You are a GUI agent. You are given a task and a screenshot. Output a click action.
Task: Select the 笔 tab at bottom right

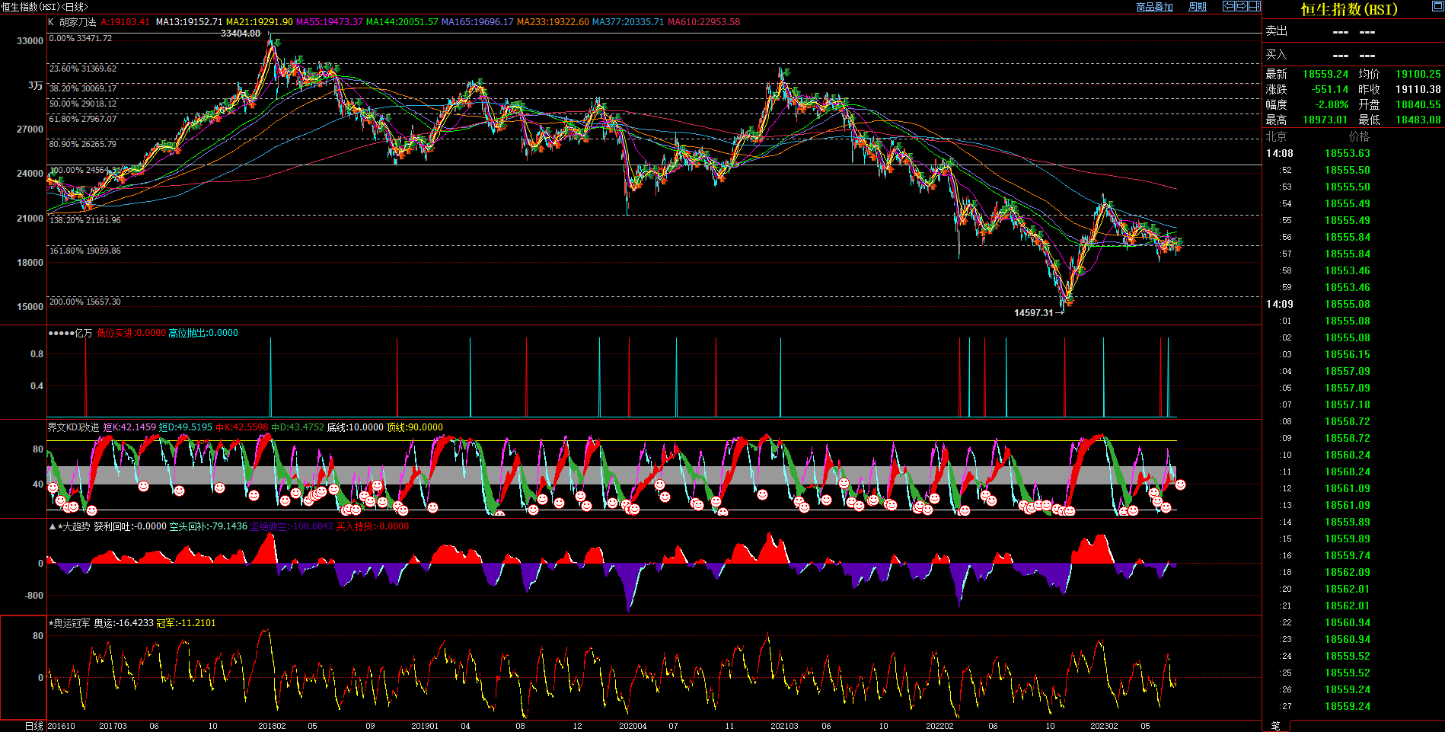(1276, 726)
